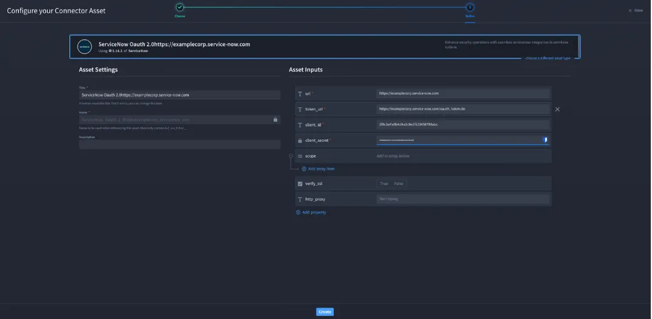Click the Asset Settings heading
The height and width of the screenshot is (319, 652).
point(98,69)
